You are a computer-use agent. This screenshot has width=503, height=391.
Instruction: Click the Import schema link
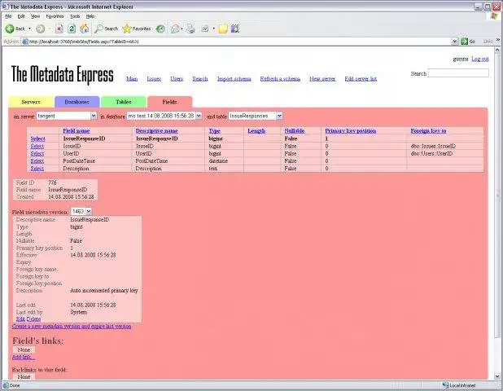click(x=234, y=79)
